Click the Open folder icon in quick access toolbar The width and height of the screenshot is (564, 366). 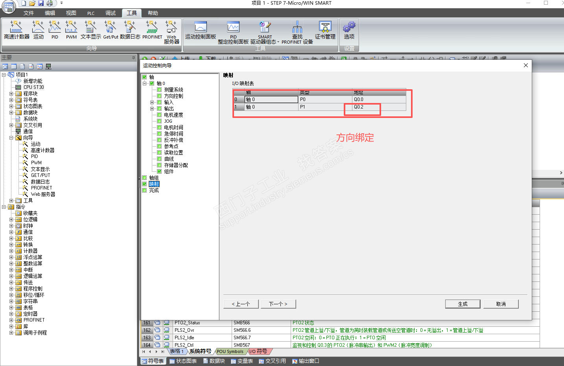point(32,3)
